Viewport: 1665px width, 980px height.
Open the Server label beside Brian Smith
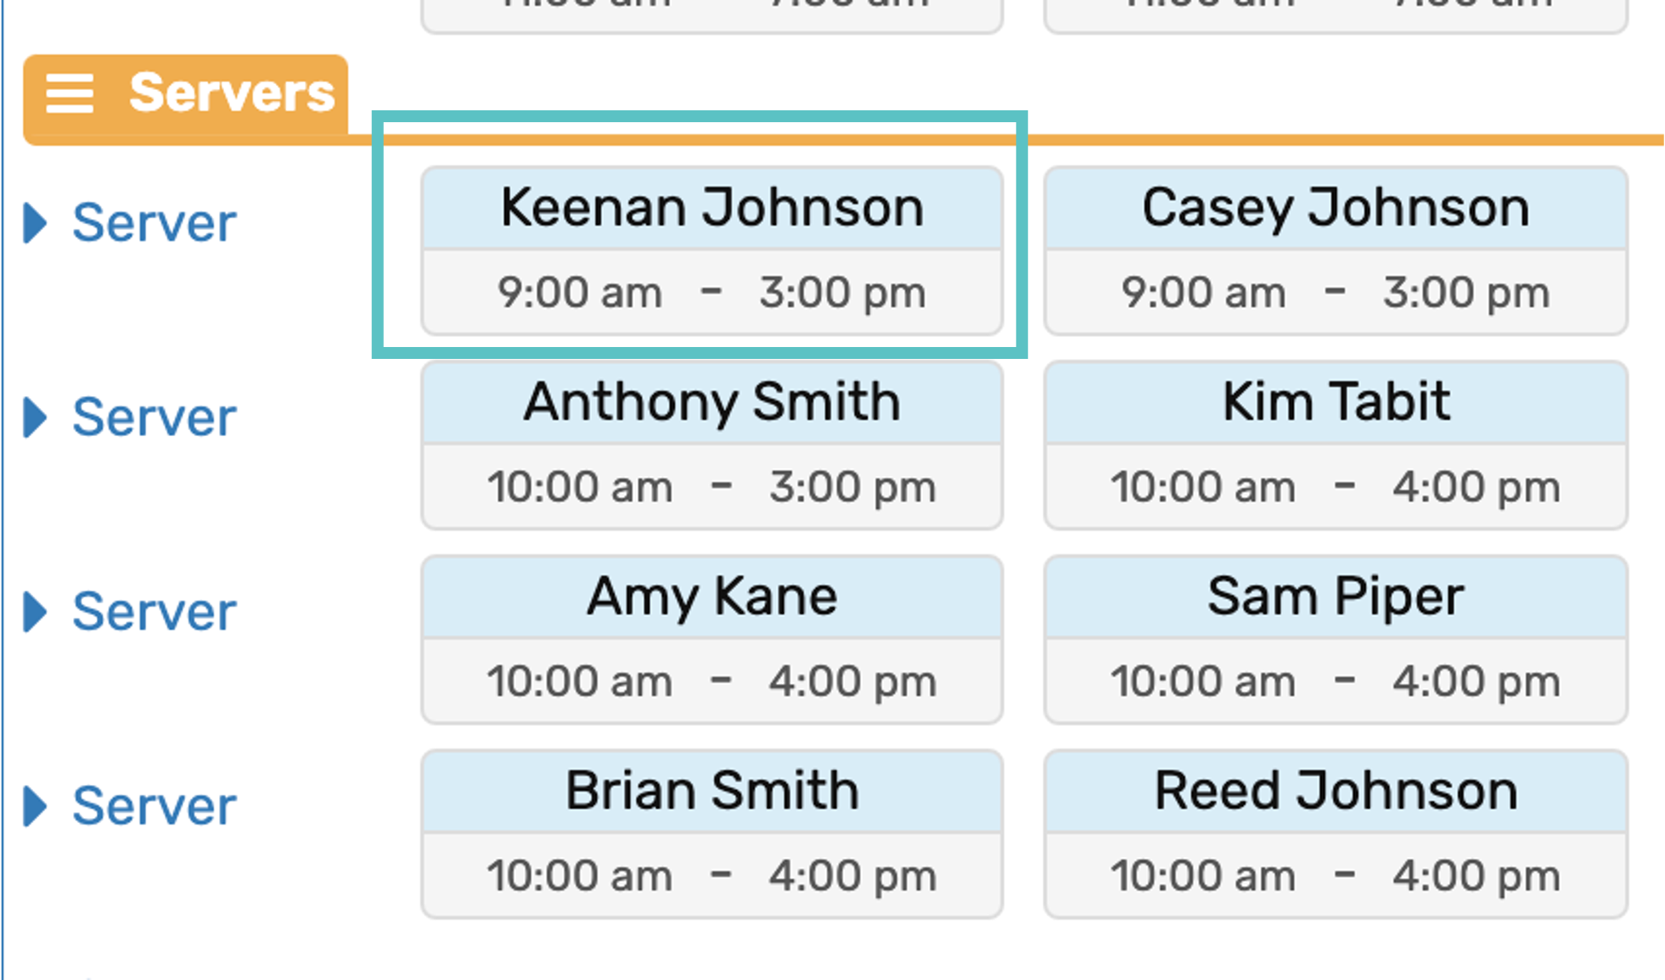(x=154, y=806)
